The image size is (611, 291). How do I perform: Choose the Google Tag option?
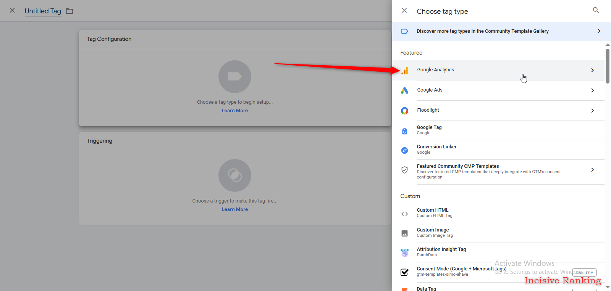click(x=498, y=130)
